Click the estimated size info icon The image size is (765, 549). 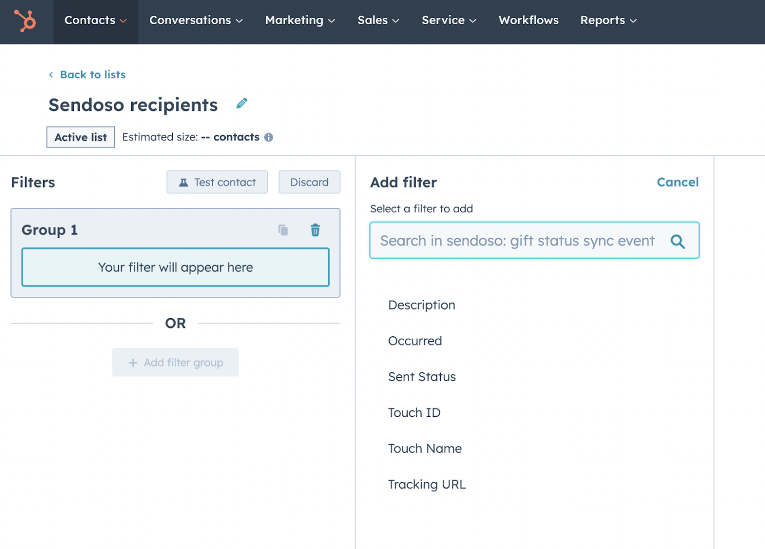click(x=269, y=137)
